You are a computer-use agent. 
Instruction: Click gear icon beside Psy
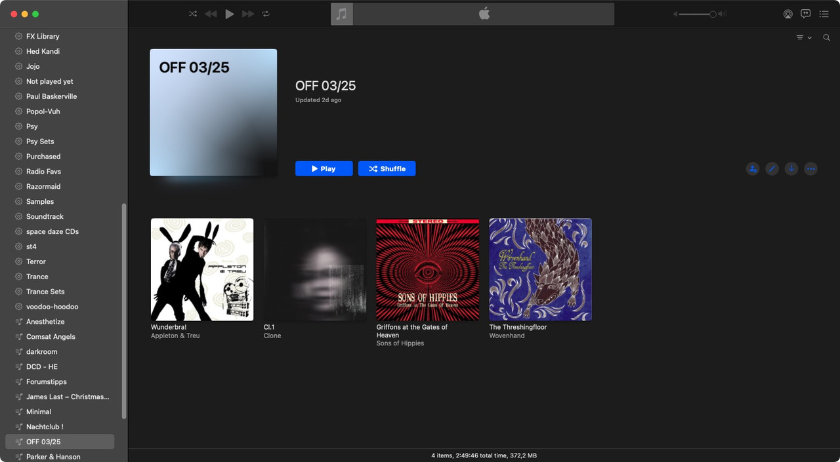pos(19,126)
